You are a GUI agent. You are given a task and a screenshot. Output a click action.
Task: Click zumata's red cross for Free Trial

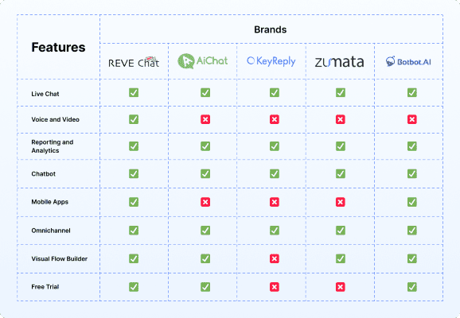(341, 287)
